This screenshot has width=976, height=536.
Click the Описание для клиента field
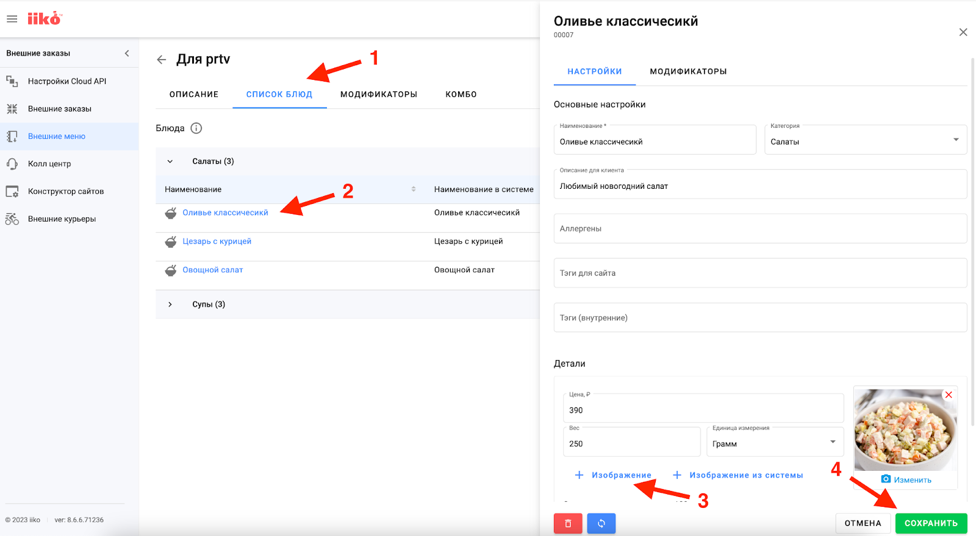coord(760,184)
